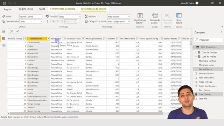This screenshot has width=224, height=126.
Task: Select Municipio Destino field in Campos
Action: click(207, 61)
